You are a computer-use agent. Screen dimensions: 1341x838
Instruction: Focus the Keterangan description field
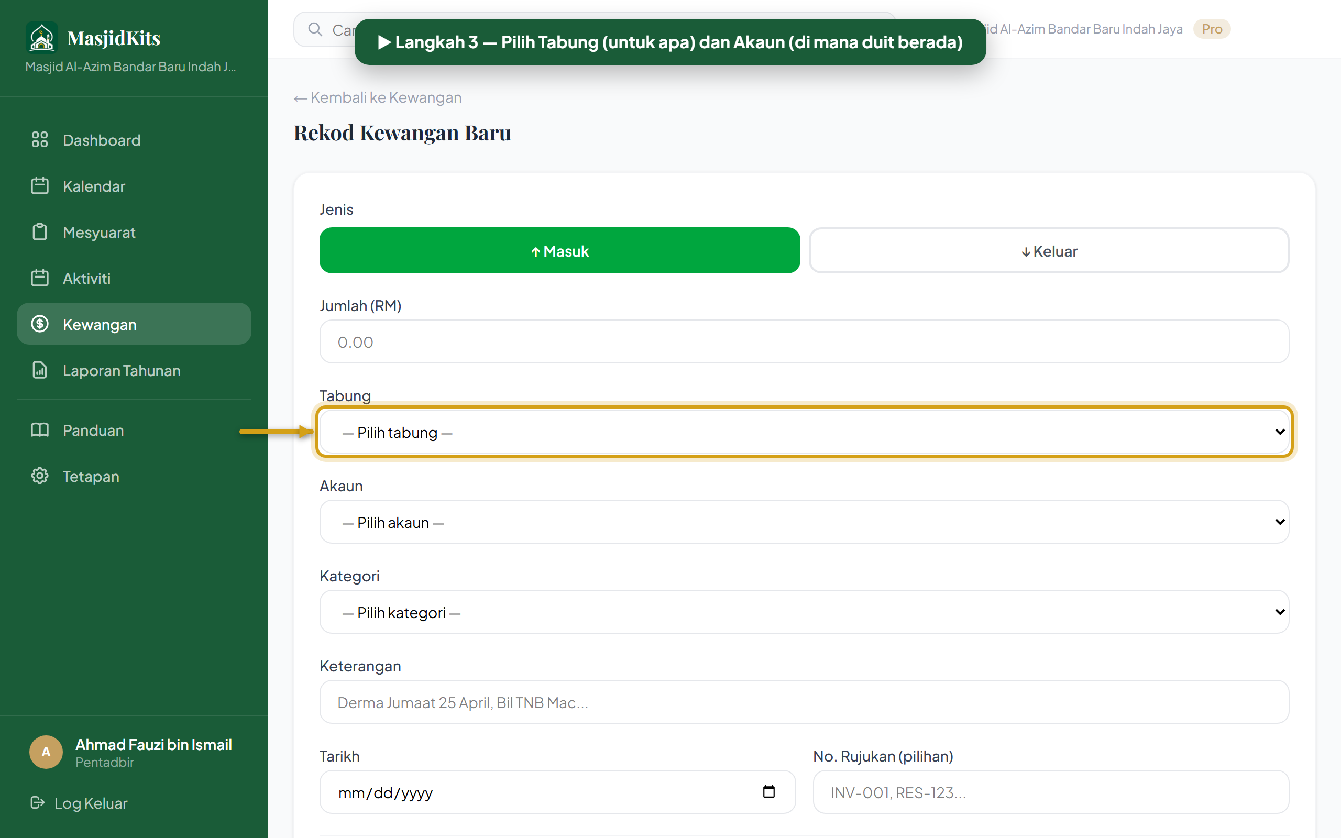coord(804,702)
